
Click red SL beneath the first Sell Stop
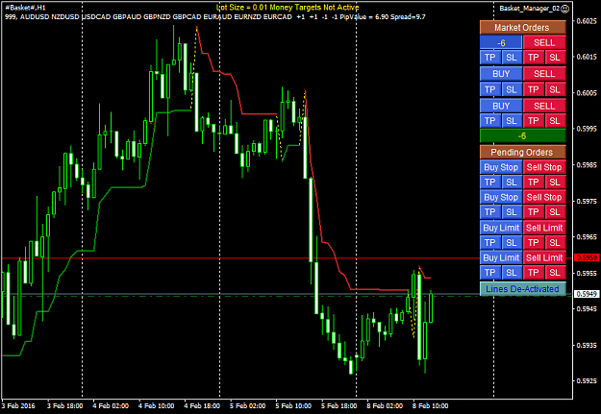(555, 183)
